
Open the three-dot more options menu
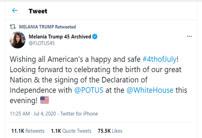pos(189,37)
